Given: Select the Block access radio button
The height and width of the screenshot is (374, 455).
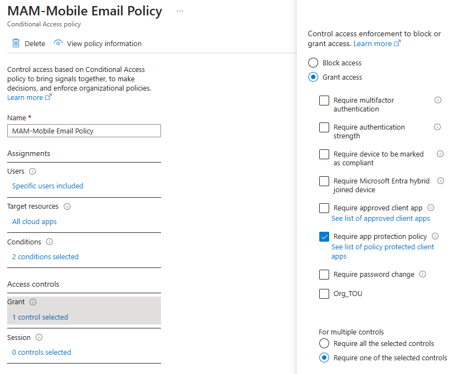Looking at the screenshot, I should click(x=313, y=63).
